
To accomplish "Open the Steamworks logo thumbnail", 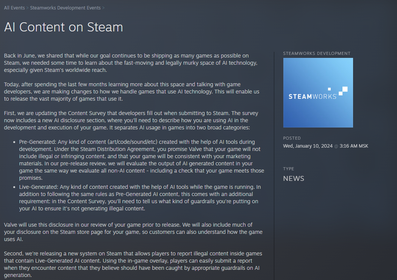I will pos(318,93).
